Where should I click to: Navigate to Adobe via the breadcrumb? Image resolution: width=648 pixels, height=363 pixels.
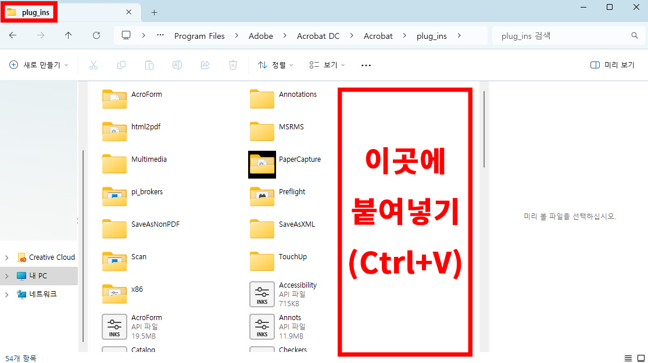(260, 35)
